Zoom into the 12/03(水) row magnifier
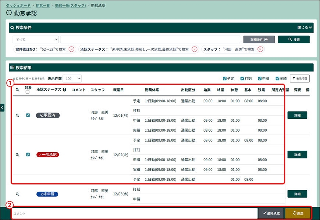 pyautogui.click(x=18, y=194)
